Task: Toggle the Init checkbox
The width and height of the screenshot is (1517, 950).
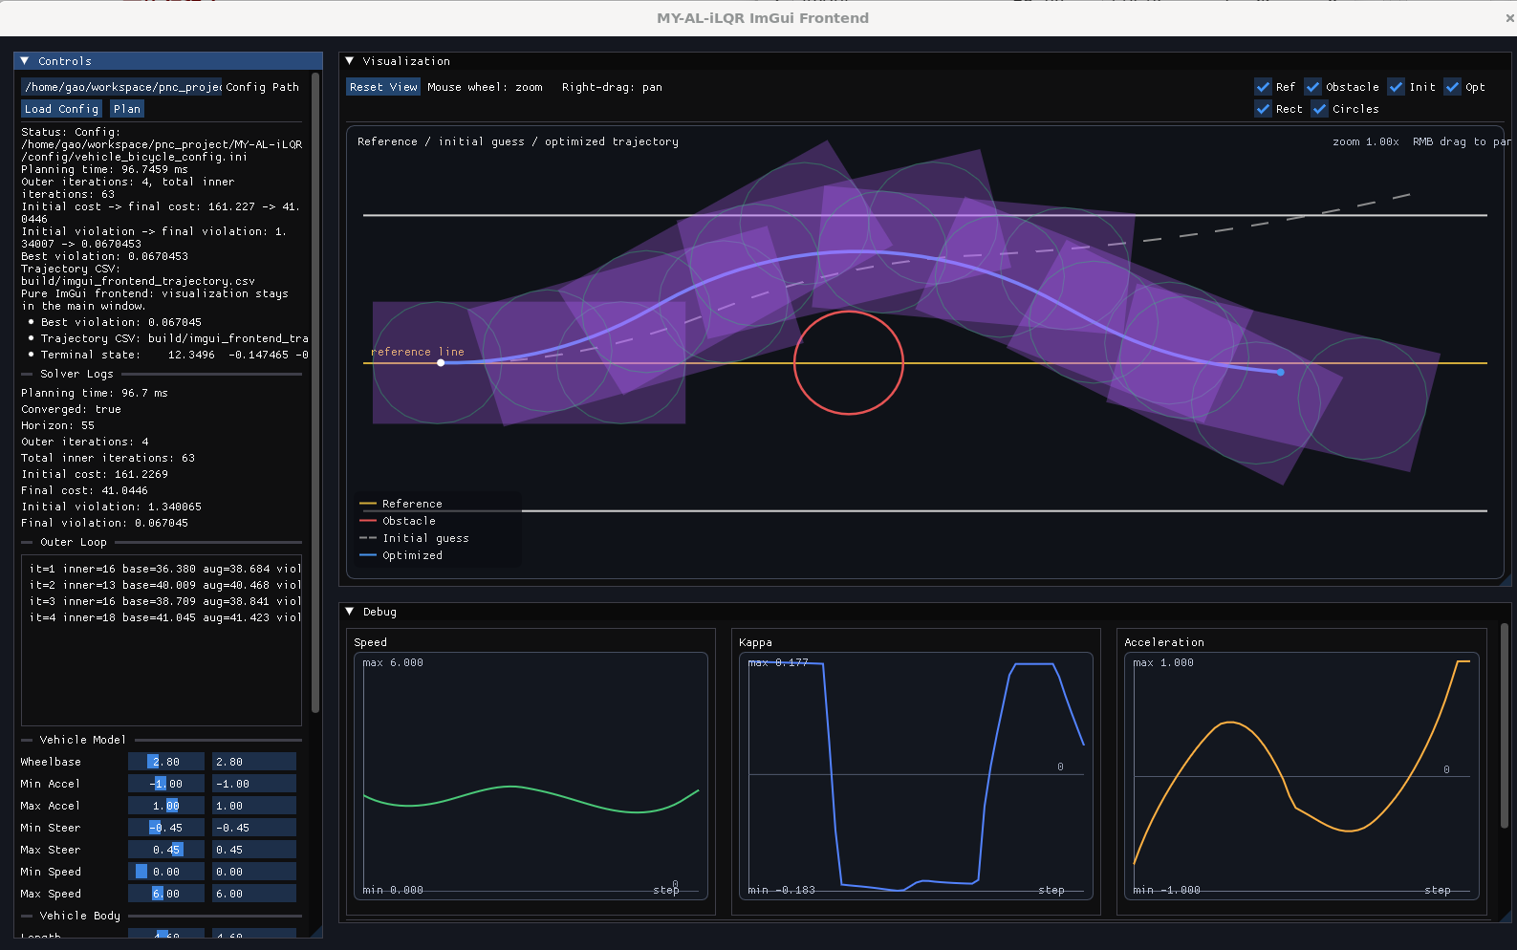Action: click(1396, 87)
